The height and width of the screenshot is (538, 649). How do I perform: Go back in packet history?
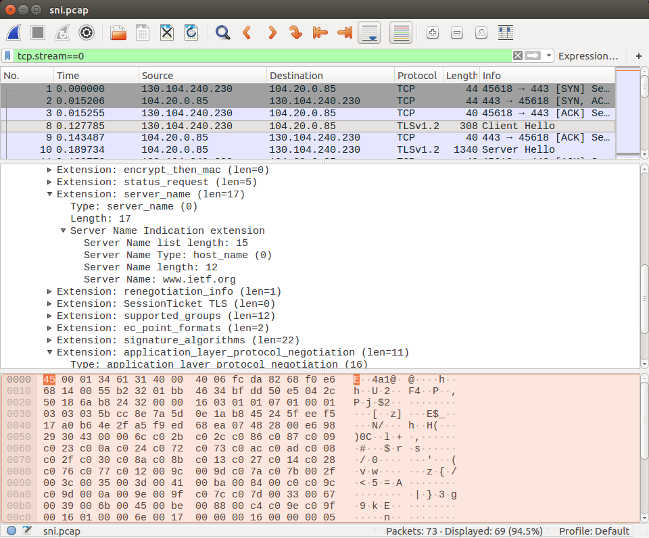pyautogui.click(x=247, y=32)
